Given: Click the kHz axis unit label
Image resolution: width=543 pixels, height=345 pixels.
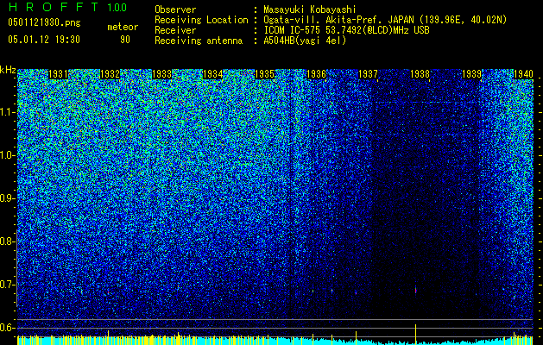Looking at the screenshot, I should tap(8, 70).
